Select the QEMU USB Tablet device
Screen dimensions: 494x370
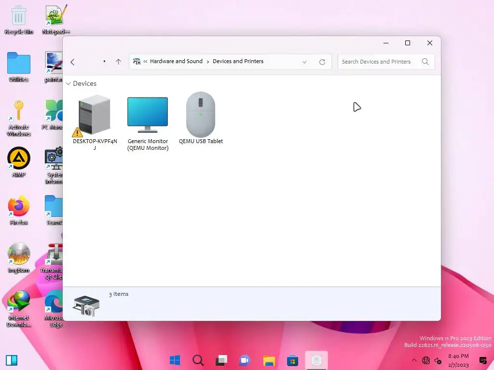(x=201, y=119)
